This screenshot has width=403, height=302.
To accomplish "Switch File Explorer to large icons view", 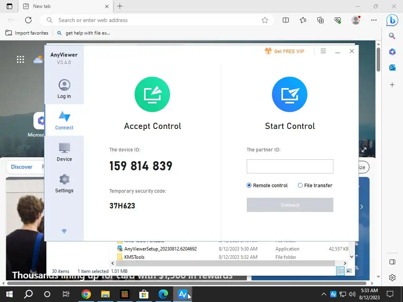I will point(349,271).
